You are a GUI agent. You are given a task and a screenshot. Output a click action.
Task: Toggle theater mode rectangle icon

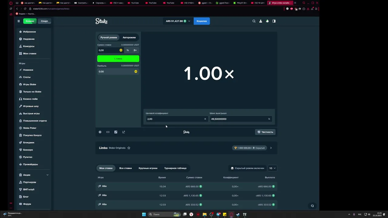[108, 132]
